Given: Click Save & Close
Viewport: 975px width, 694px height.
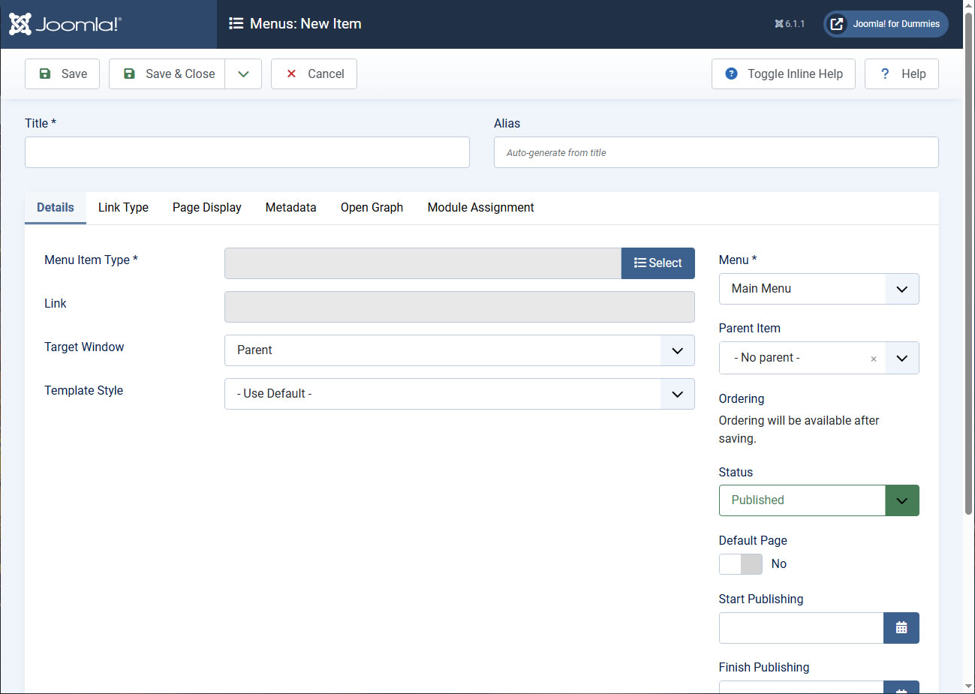Looking at the screenshot, I should pos(167,74).
